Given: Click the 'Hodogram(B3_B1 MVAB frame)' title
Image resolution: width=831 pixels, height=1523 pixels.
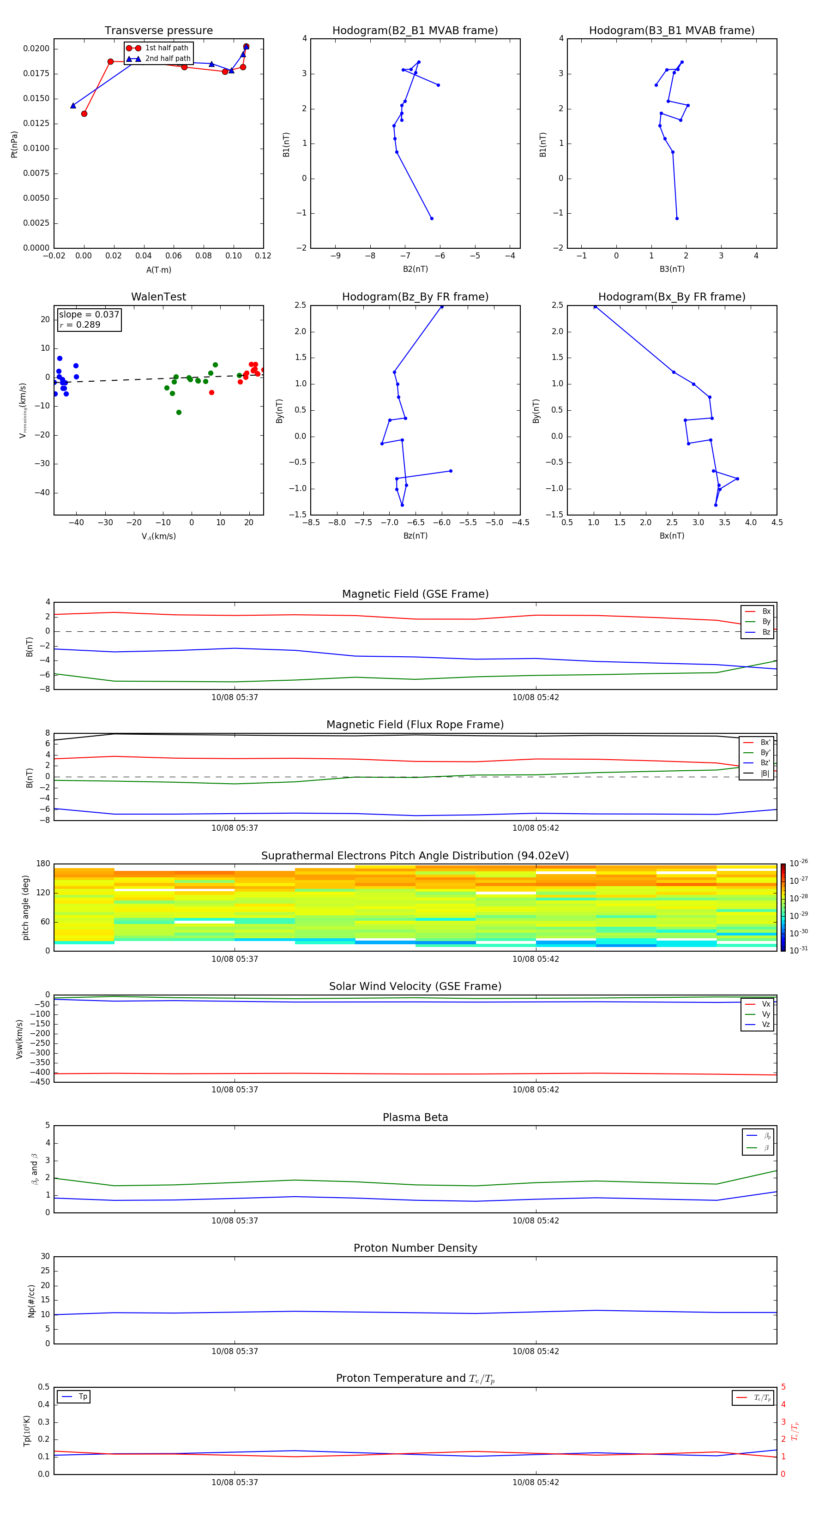Looking at the screenshot, I should coord(672,31).
